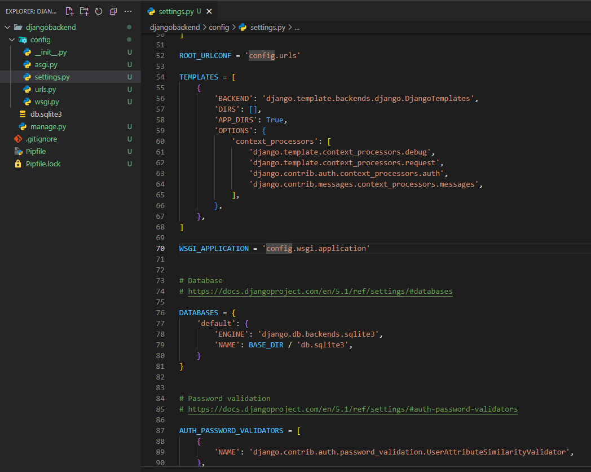Open manage.py from the file tree

coord(48,127)
